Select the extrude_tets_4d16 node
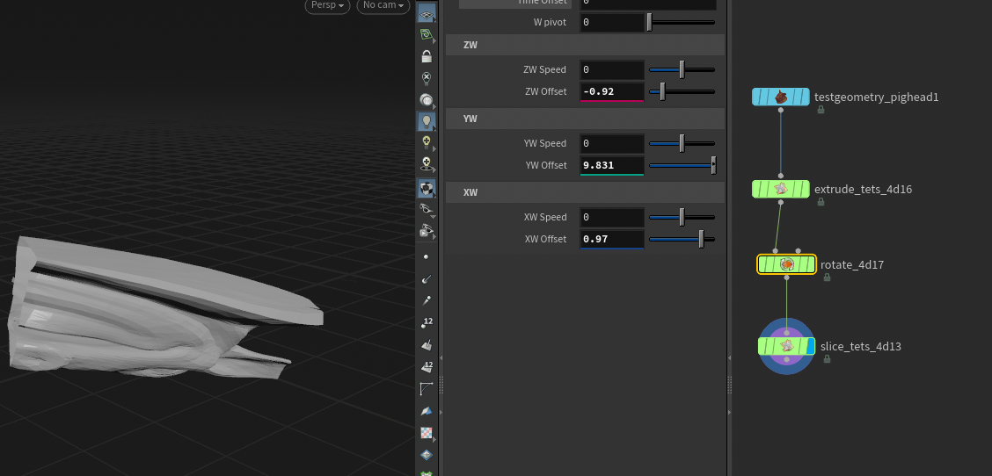 click(x=781, y=189)
